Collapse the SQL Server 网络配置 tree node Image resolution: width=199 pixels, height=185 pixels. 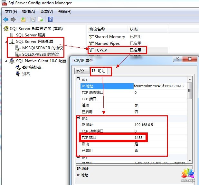pos(6,42)
